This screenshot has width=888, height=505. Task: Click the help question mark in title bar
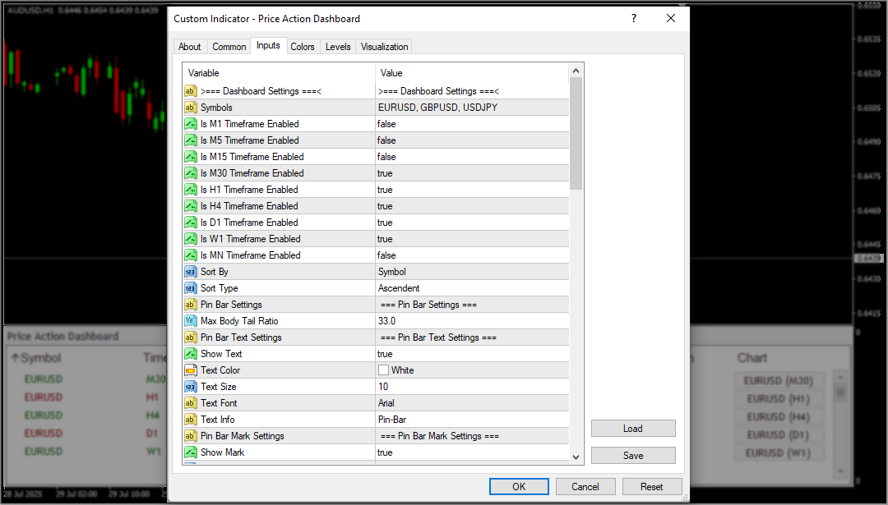(634, 18)
